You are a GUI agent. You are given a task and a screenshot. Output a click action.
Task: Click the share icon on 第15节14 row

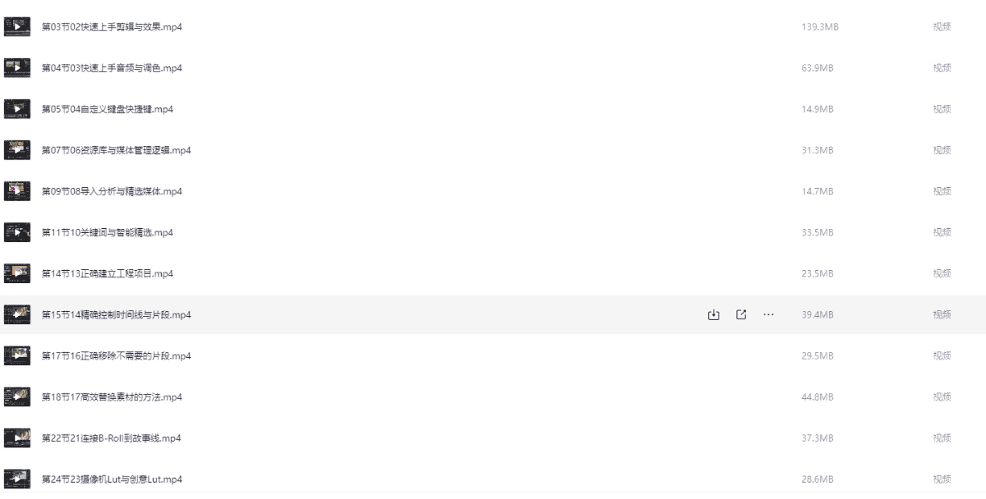coord(741,314)
